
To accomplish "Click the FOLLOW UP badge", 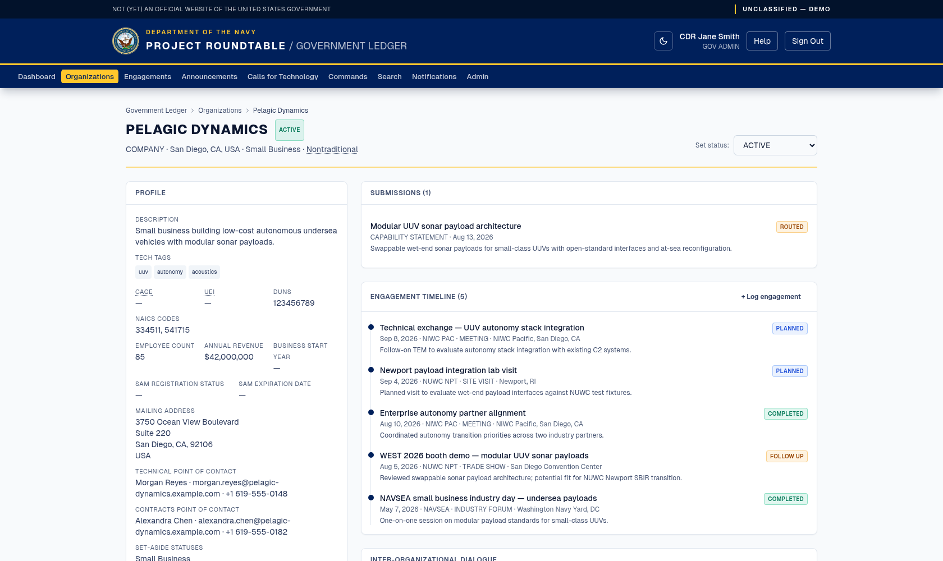I will click(786, 456).
